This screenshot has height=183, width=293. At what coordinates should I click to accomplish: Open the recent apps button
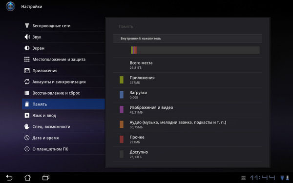[x=46, y=178]
